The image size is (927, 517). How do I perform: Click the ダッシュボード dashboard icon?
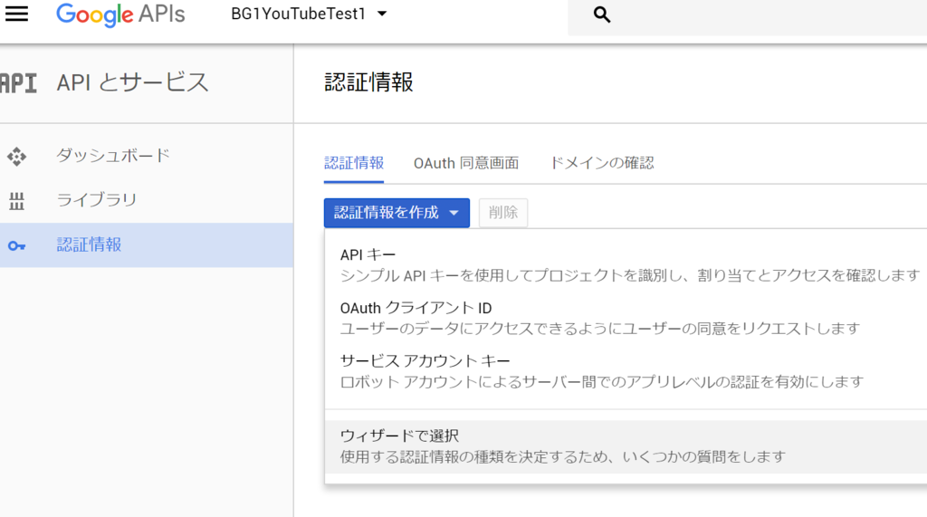[x=16, y=156]
